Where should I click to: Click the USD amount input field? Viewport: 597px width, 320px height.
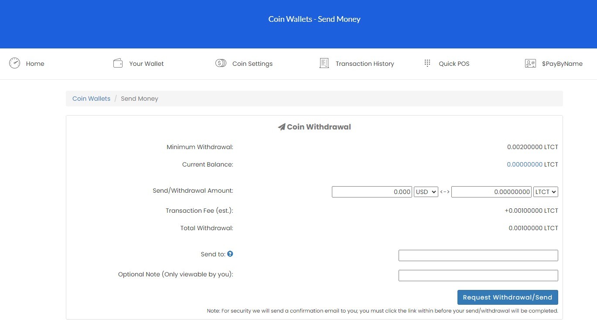click(372, 191)
